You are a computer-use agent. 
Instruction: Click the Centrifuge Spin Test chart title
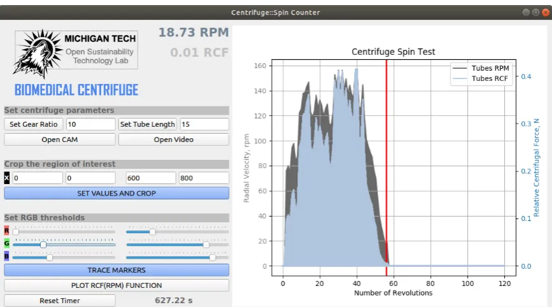(393, 52)
